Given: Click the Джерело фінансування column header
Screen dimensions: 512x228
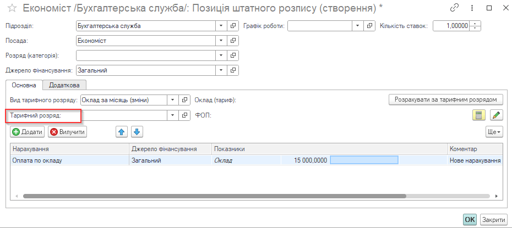Looking at the screenshot, I should coord(171,149).
